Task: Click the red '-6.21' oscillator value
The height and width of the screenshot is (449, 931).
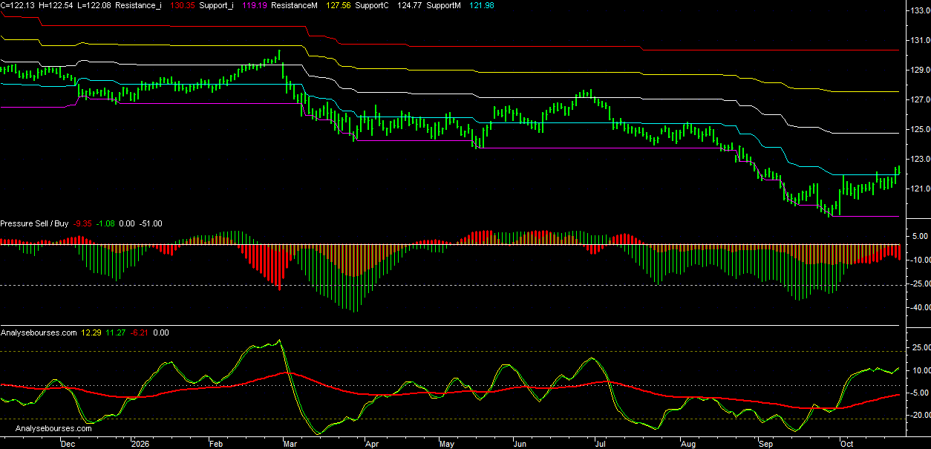Action: point(139,332)
